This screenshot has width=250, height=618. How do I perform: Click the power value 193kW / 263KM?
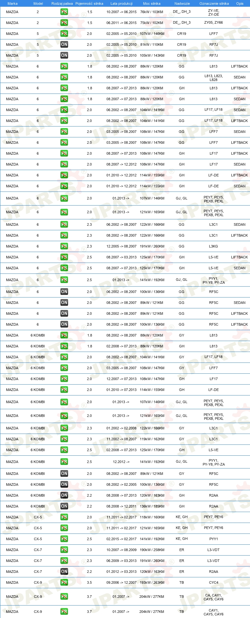(152, 582)
